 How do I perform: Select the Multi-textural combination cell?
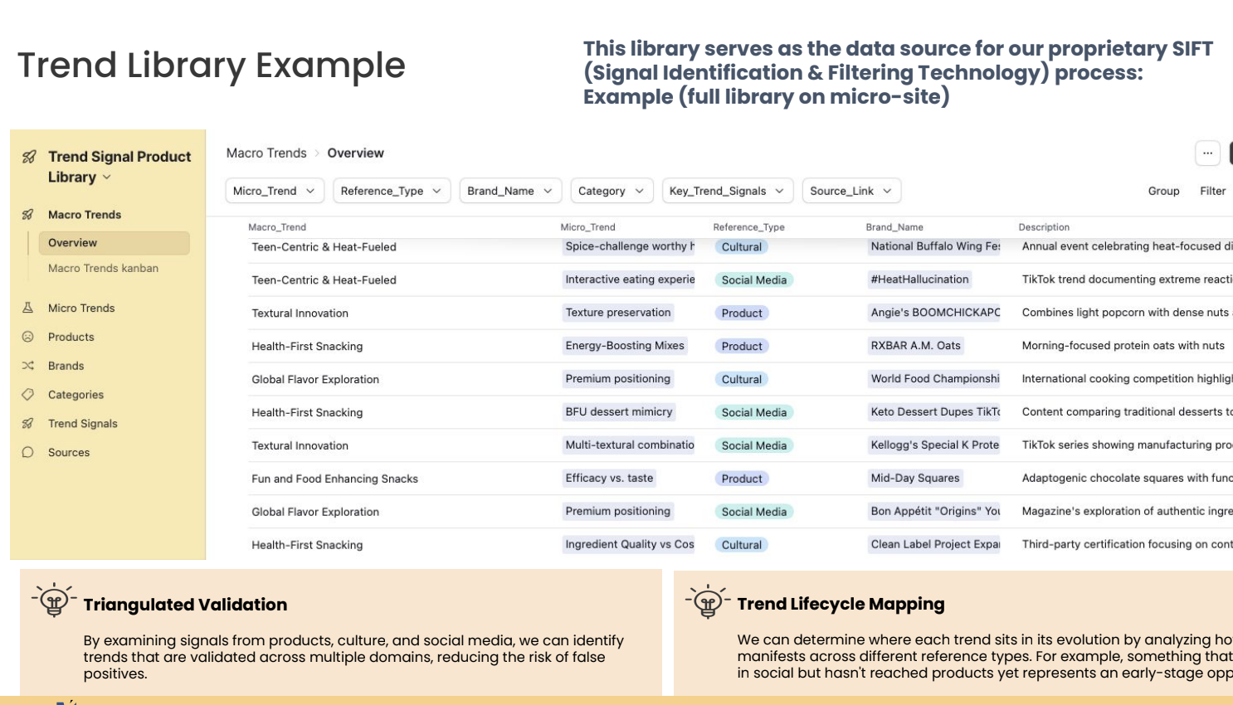click(629, 445)
